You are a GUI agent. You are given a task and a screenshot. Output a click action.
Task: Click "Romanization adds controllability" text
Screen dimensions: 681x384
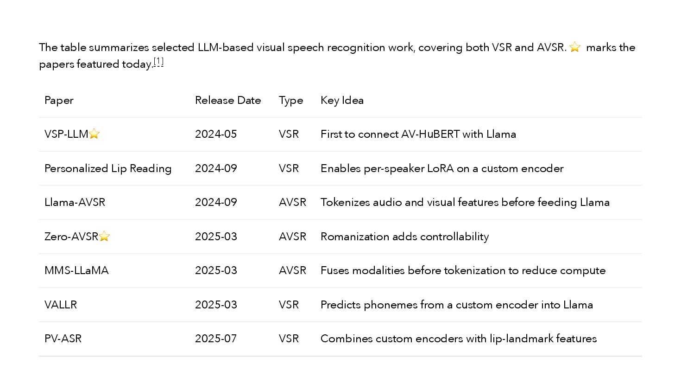pyautogui.click(x=404, y=237)
